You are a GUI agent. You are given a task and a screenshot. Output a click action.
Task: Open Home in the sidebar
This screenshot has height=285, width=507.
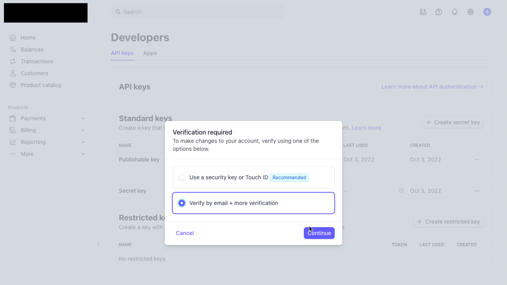pos(28,37)
